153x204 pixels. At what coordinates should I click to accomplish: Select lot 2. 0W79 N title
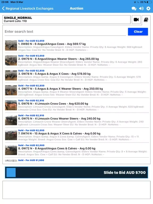(58, 59)
